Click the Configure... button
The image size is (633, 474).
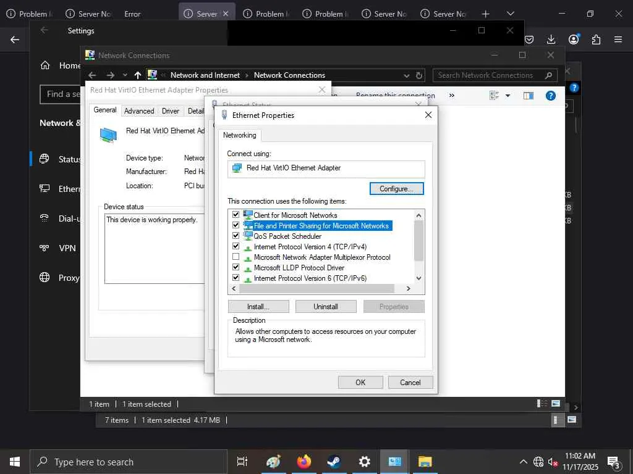[396, 189]
